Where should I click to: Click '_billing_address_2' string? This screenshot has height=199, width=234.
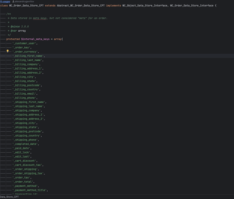point(27,73)
